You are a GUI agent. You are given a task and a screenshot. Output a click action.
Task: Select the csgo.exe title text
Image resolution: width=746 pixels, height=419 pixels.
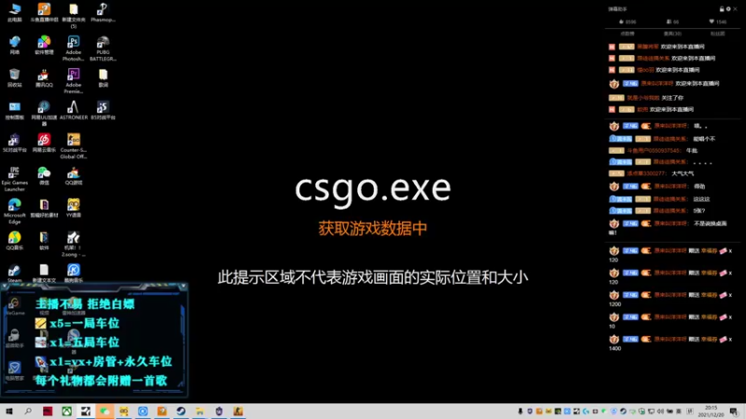[372, 189]
